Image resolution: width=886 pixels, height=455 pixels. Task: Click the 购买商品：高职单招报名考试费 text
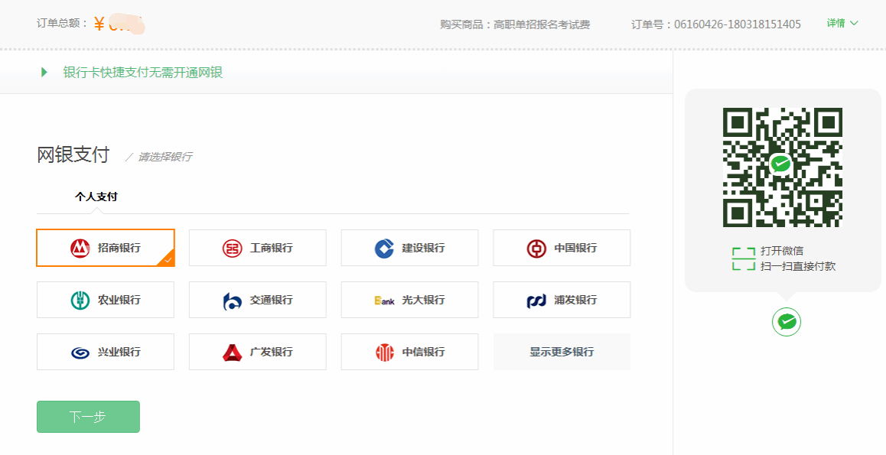click(x=516, y=24)
